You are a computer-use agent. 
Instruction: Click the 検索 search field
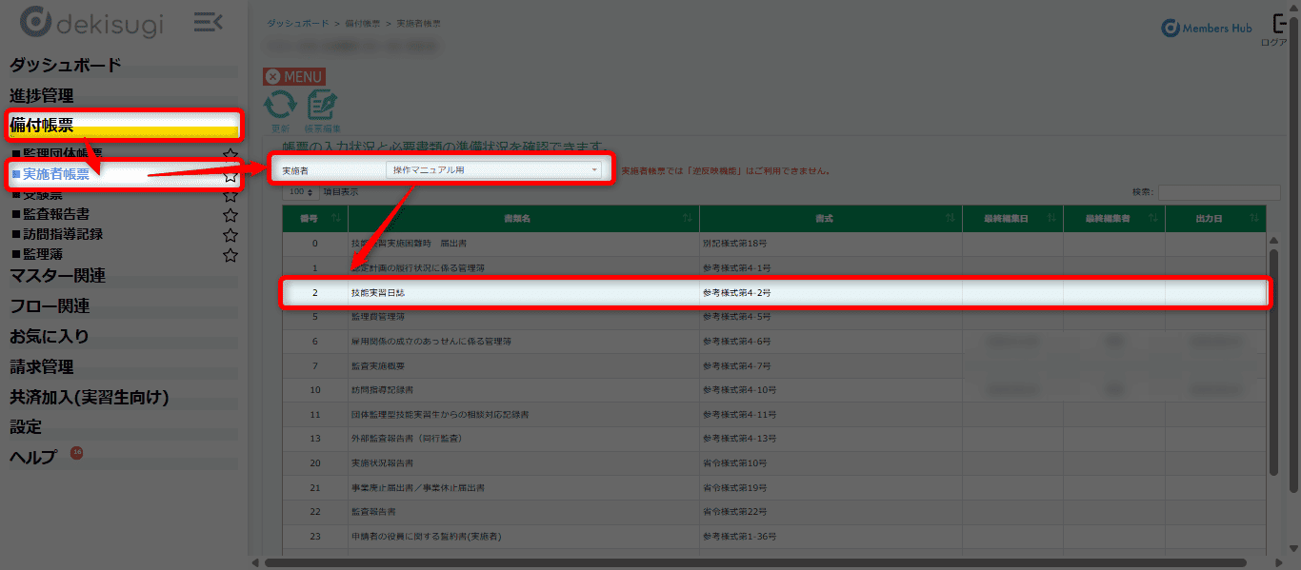1219,192
